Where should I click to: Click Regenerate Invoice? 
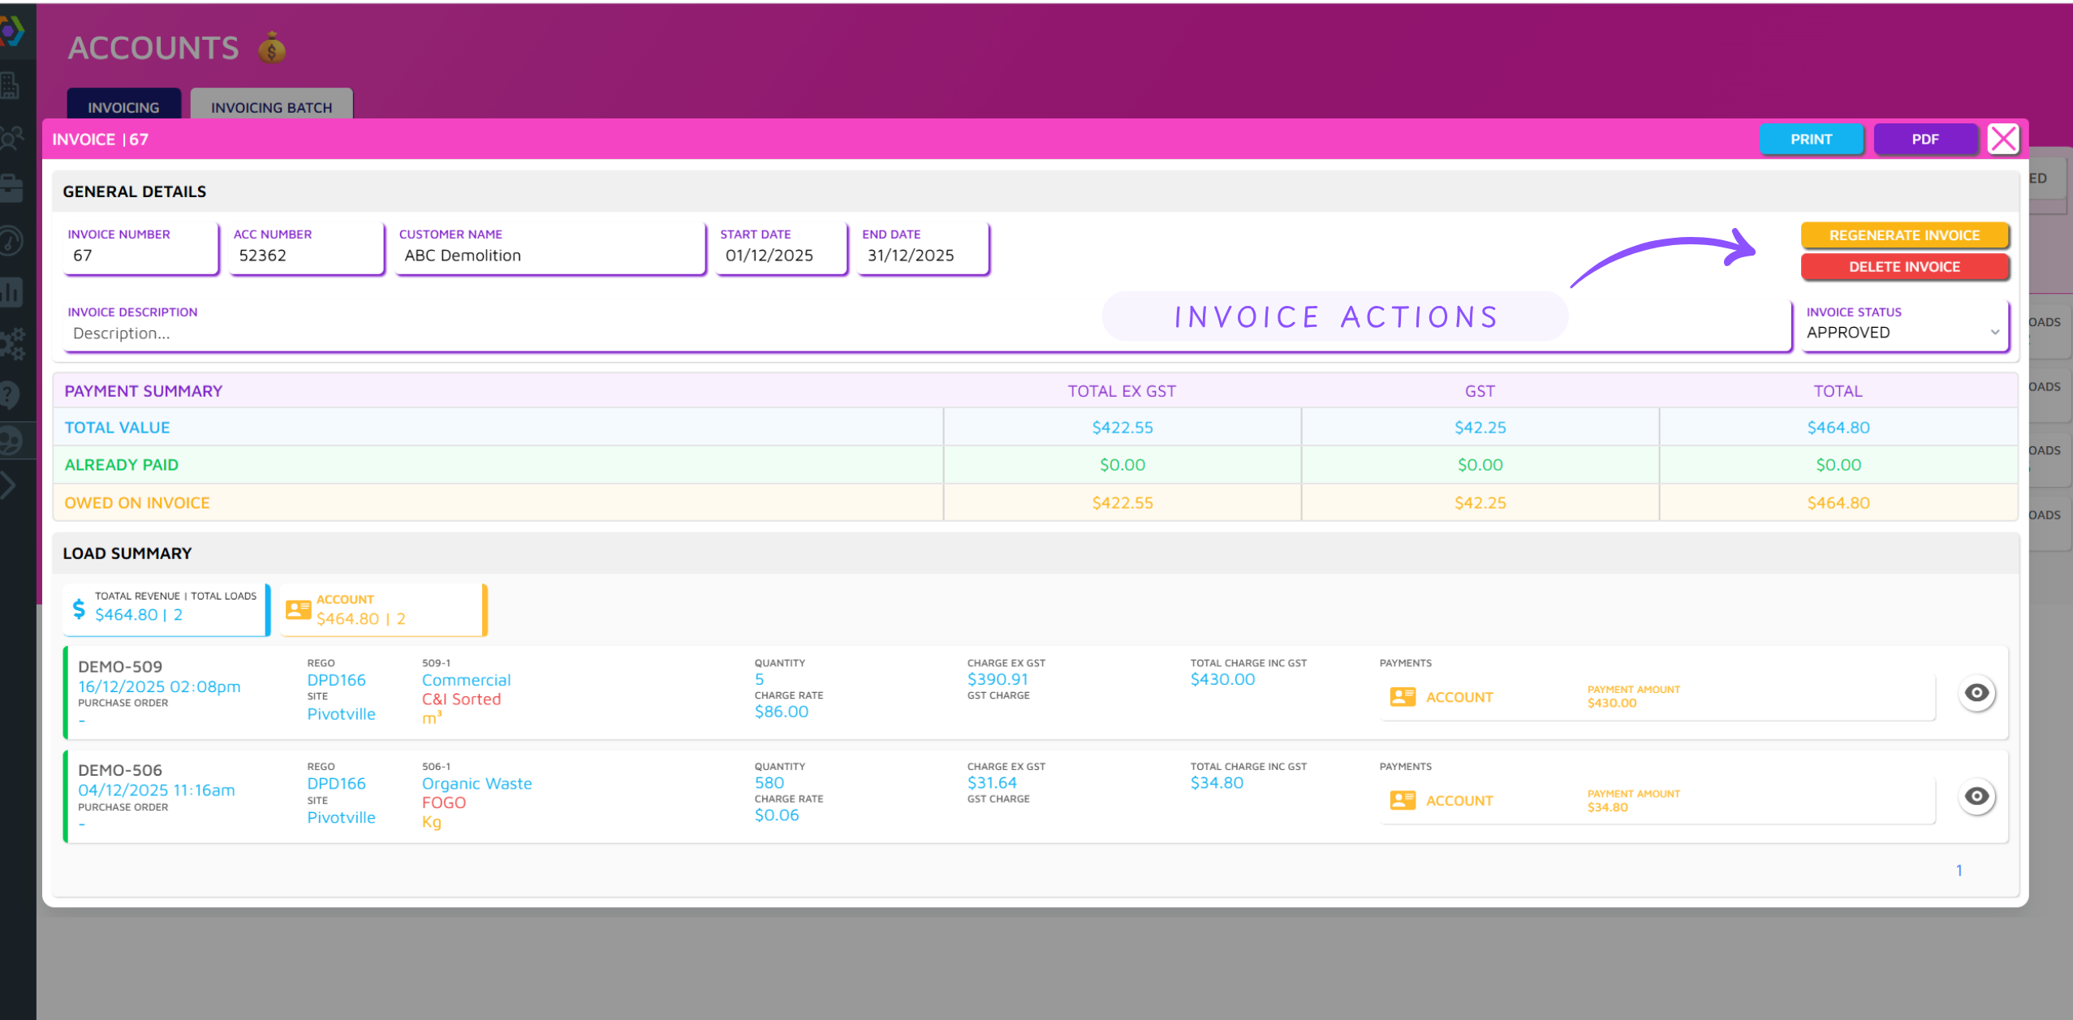pos(1904,235)
